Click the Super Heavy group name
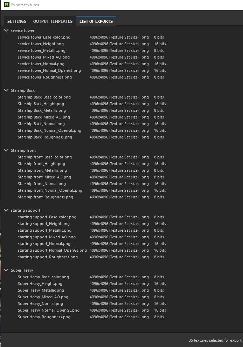 pos(22,270)
